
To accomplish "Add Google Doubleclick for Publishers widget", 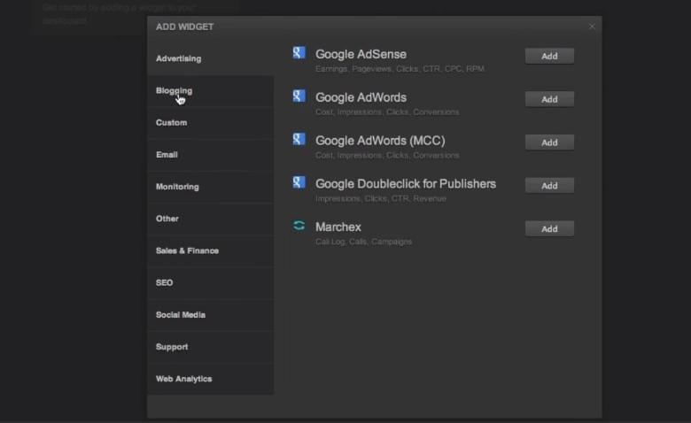I will click(549, 186).
